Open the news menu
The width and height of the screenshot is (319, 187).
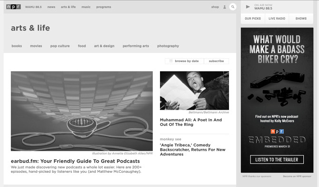coord(51,7)
